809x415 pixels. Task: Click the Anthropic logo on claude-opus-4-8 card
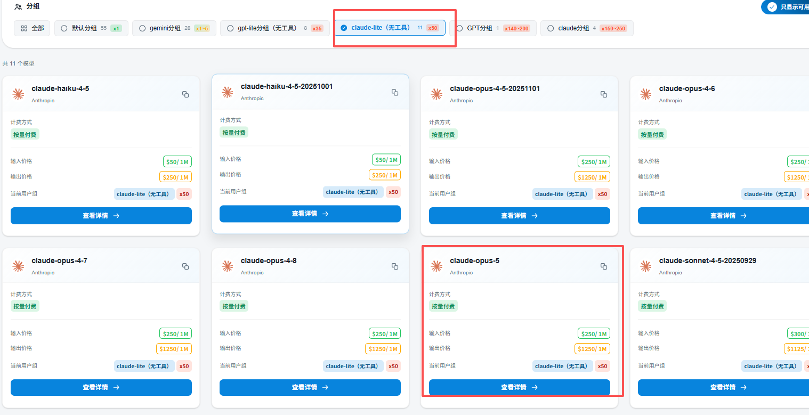pos(228,266)
